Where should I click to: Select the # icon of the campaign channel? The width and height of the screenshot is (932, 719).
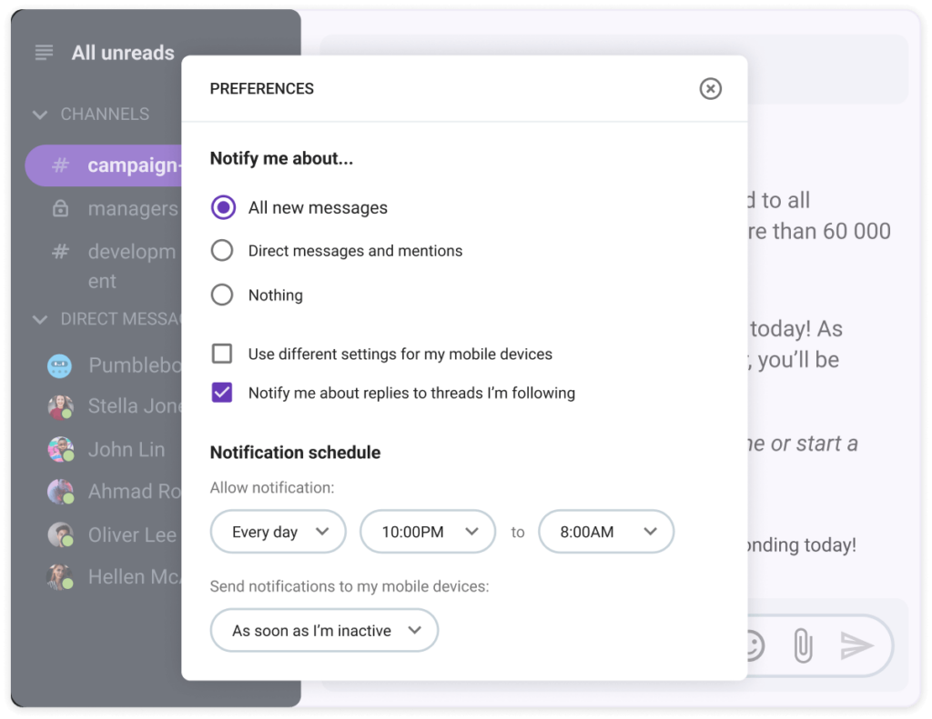click(x=61, y=165)
